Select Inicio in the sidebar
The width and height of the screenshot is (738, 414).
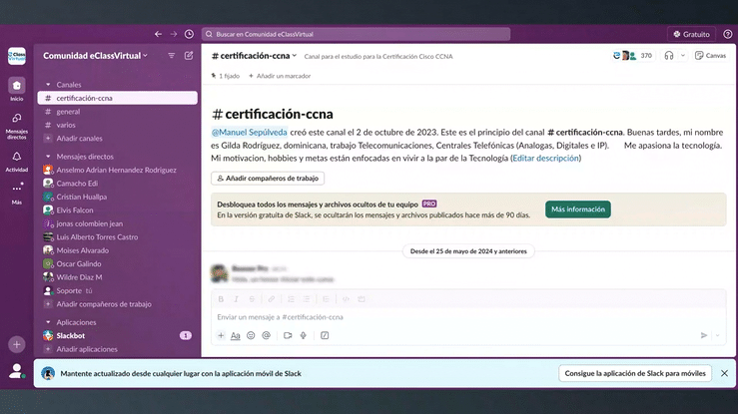[x=16, y=90]
